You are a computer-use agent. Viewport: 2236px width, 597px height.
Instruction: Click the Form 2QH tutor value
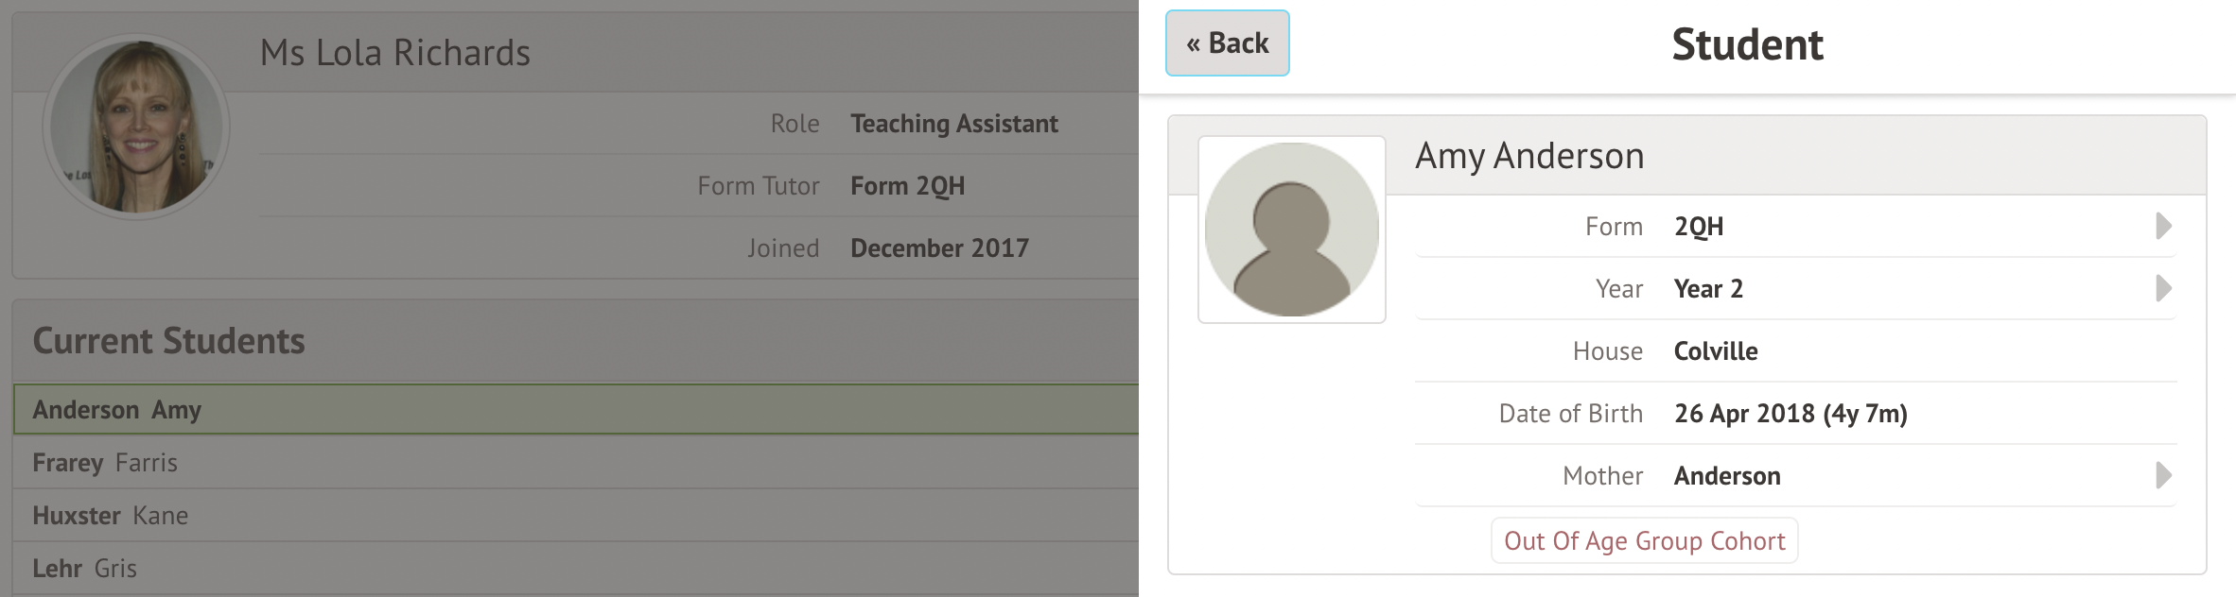(907, 186)
